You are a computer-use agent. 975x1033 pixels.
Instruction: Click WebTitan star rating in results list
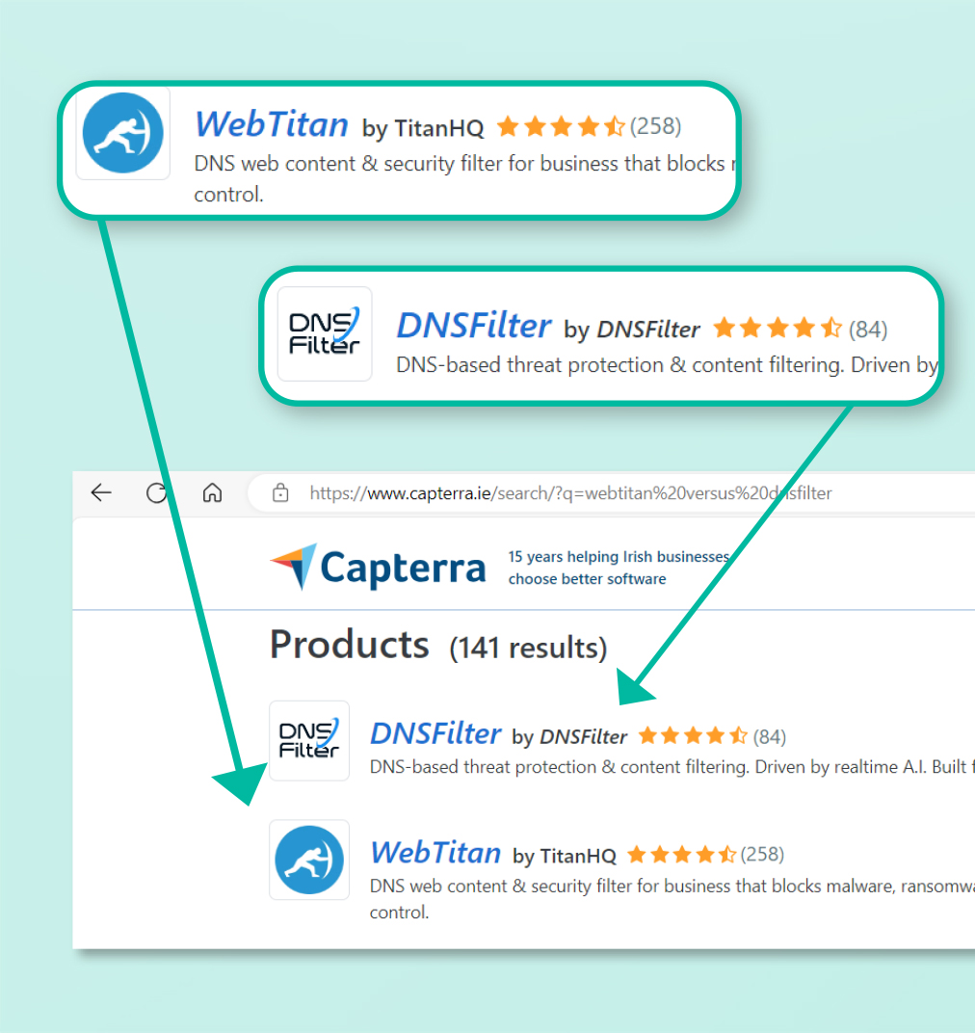click(682, 855)
